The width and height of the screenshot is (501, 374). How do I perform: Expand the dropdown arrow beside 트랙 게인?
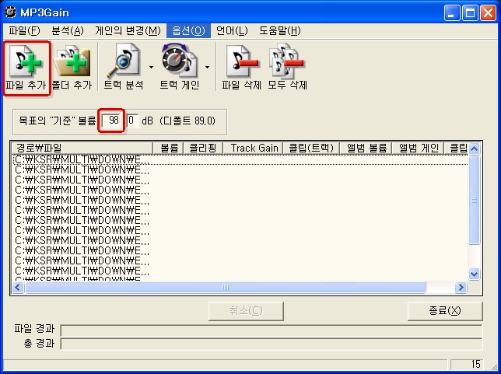pyautogui.click(x=208, y=67)
